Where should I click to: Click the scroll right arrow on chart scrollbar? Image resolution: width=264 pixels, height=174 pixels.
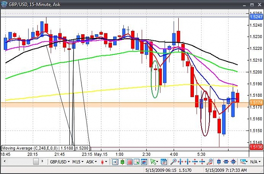[42, 161]
